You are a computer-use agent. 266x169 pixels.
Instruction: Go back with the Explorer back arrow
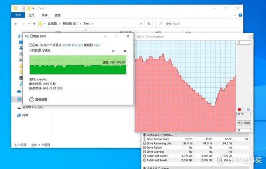(x=16, y=24)
